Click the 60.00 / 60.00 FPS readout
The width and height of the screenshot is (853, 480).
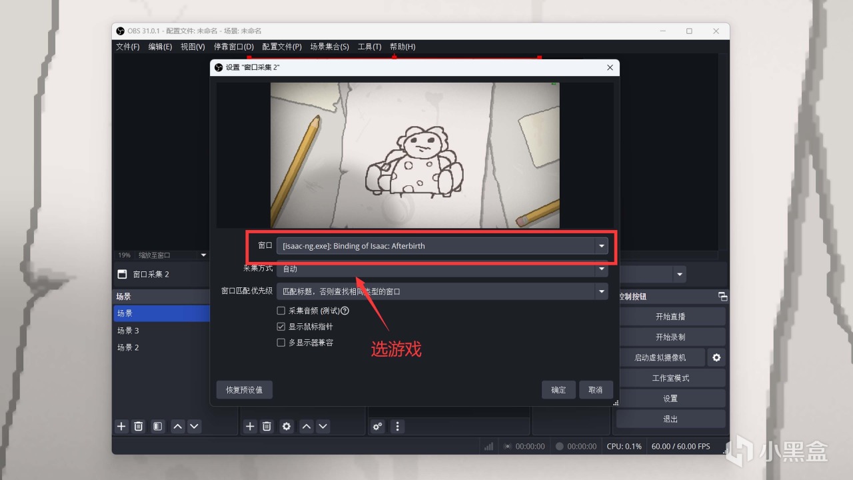pyautogui.click(x=681, y=446)
